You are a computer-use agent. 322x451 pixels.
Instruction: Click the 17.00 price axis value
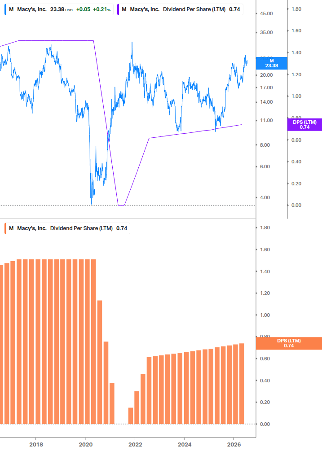[266, 88]
